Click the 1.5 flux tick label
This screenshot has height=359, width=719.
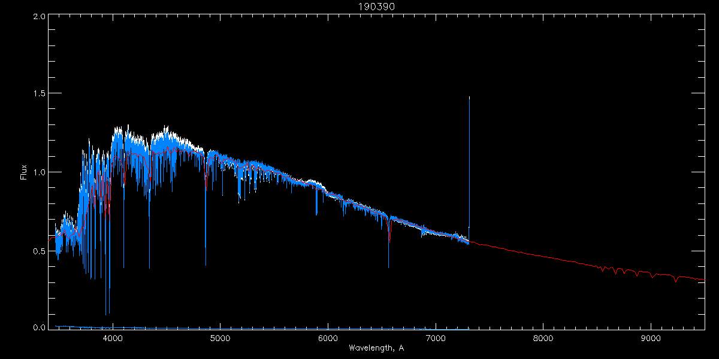coord(39,94)
